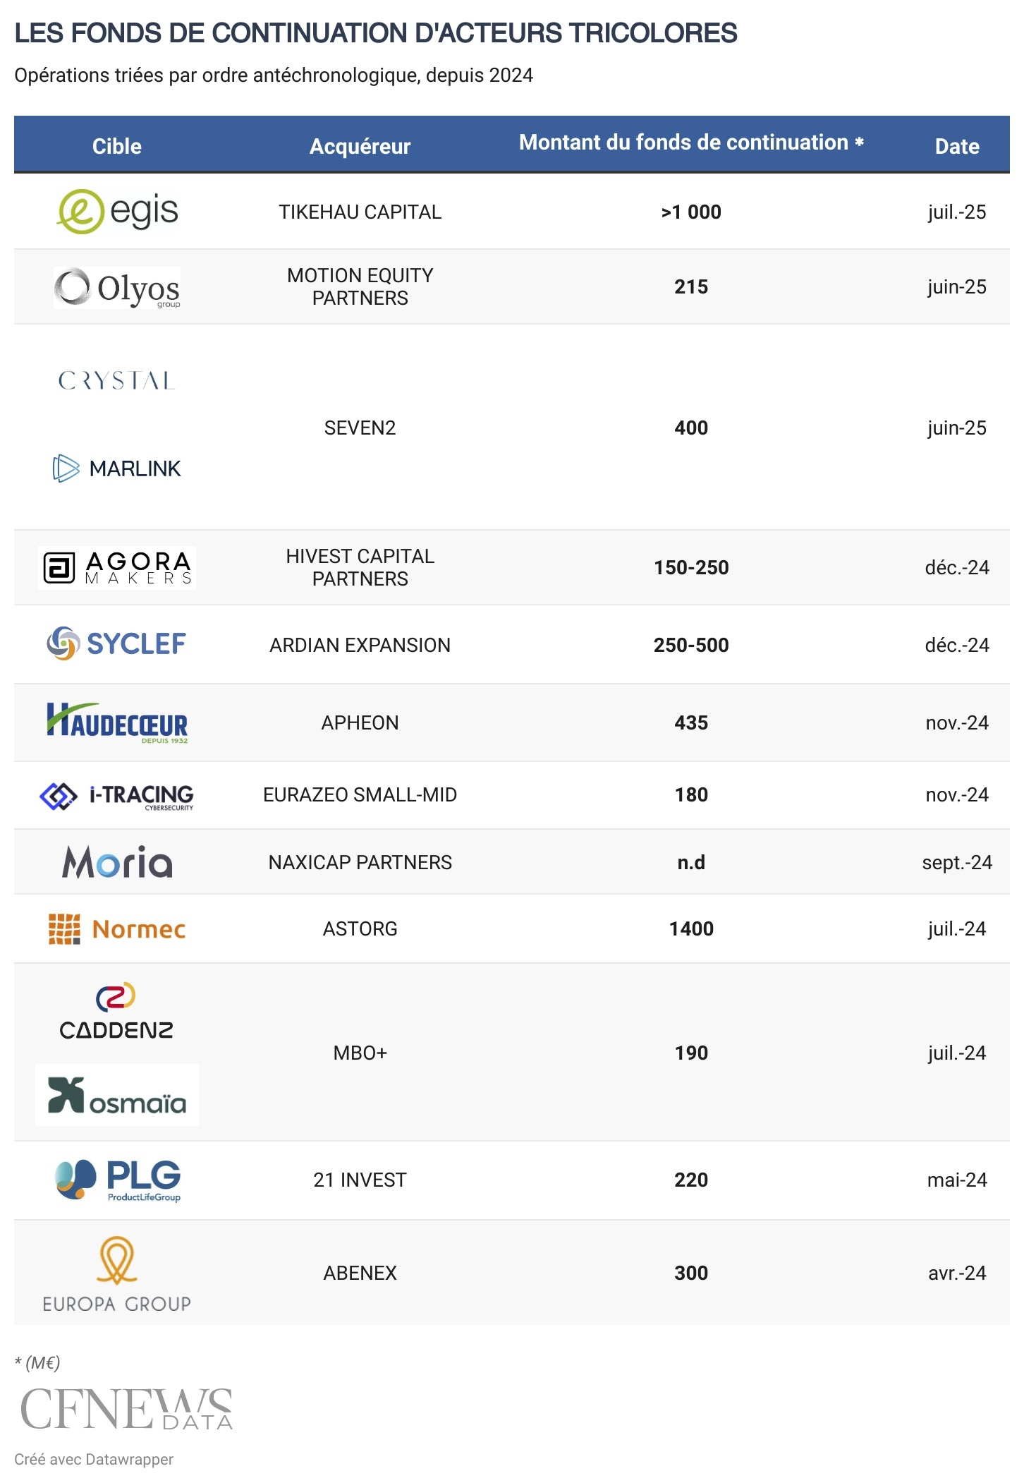Click the Haudecoeur logo

tap(117, 722)
